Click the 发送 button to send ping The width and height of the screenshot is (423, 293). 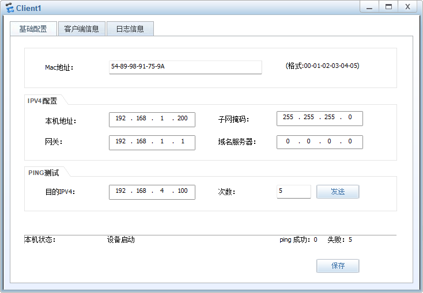pyautogui.click(x=338, y=192)
